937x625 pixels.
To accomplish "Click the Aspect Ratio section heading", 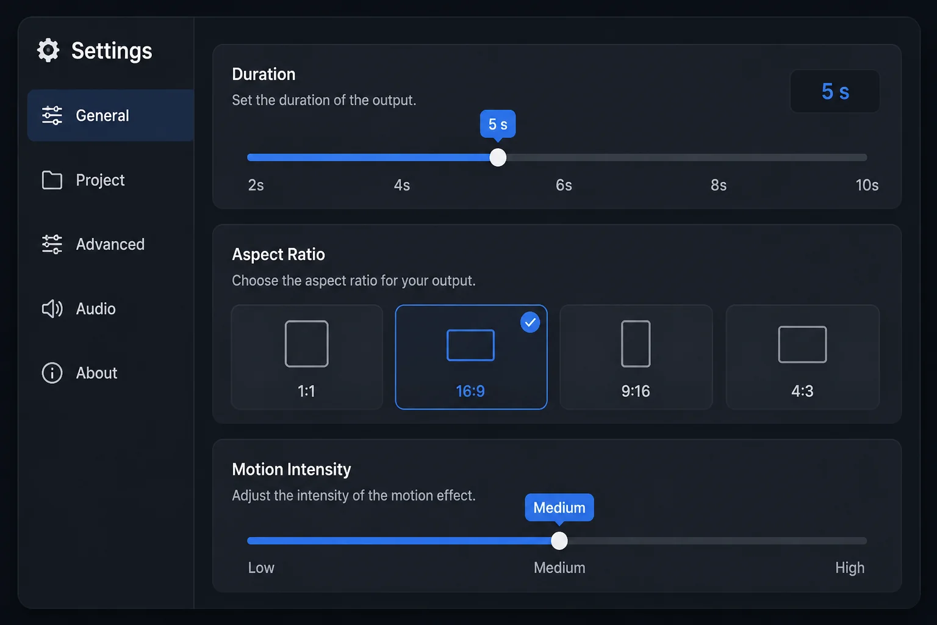I will click(278, 255).
